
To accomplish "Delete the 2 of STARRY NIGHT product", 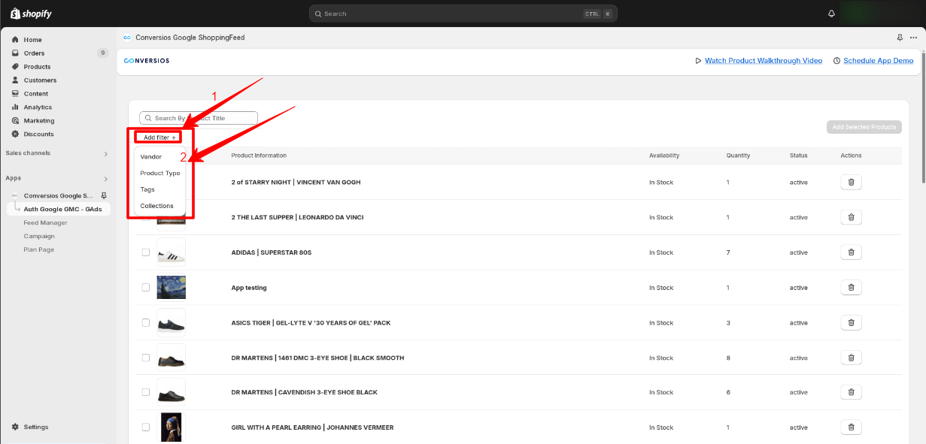I will 851,182.
